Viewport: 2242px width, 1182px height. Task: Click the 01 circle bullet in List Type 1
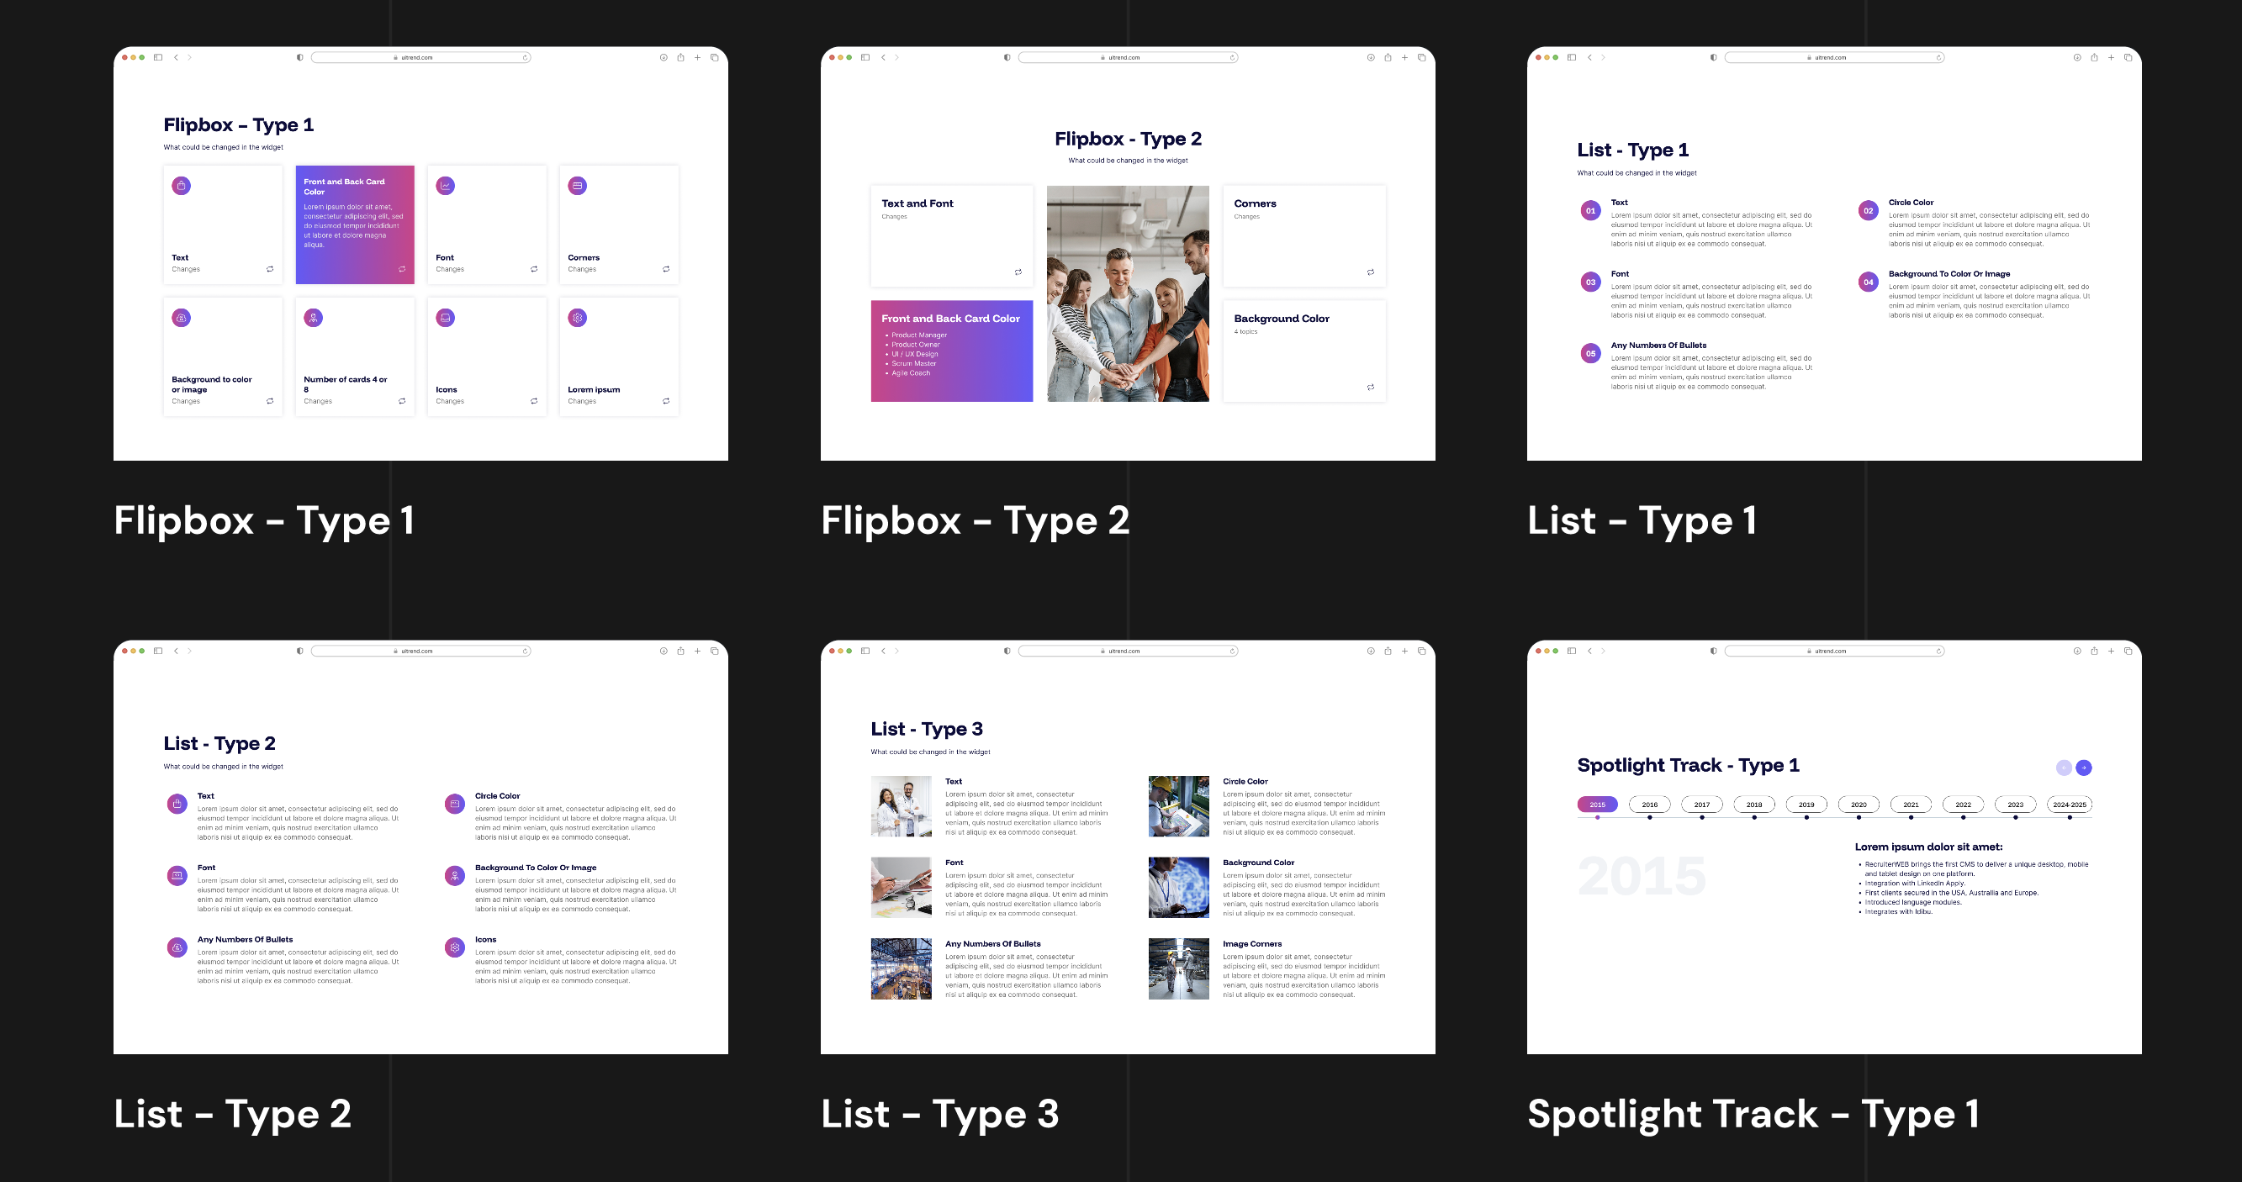pos(1589,210)
